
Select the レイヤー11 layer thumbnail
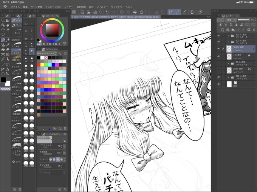click(229, 49)
